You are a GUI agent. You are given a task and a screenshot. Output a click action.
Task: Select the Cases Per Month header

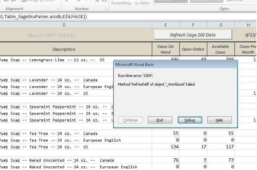point(246,49)
